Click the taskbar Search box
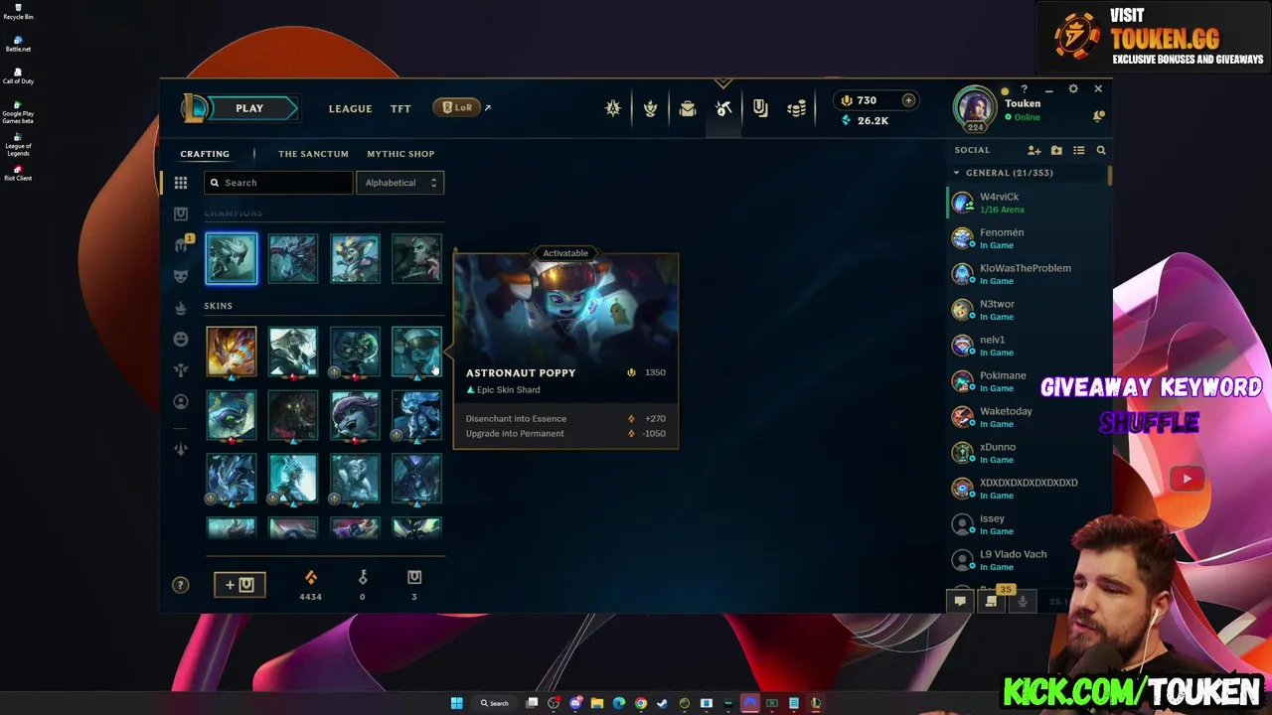This screenshot has width=1272, height=715. [495, 703]
